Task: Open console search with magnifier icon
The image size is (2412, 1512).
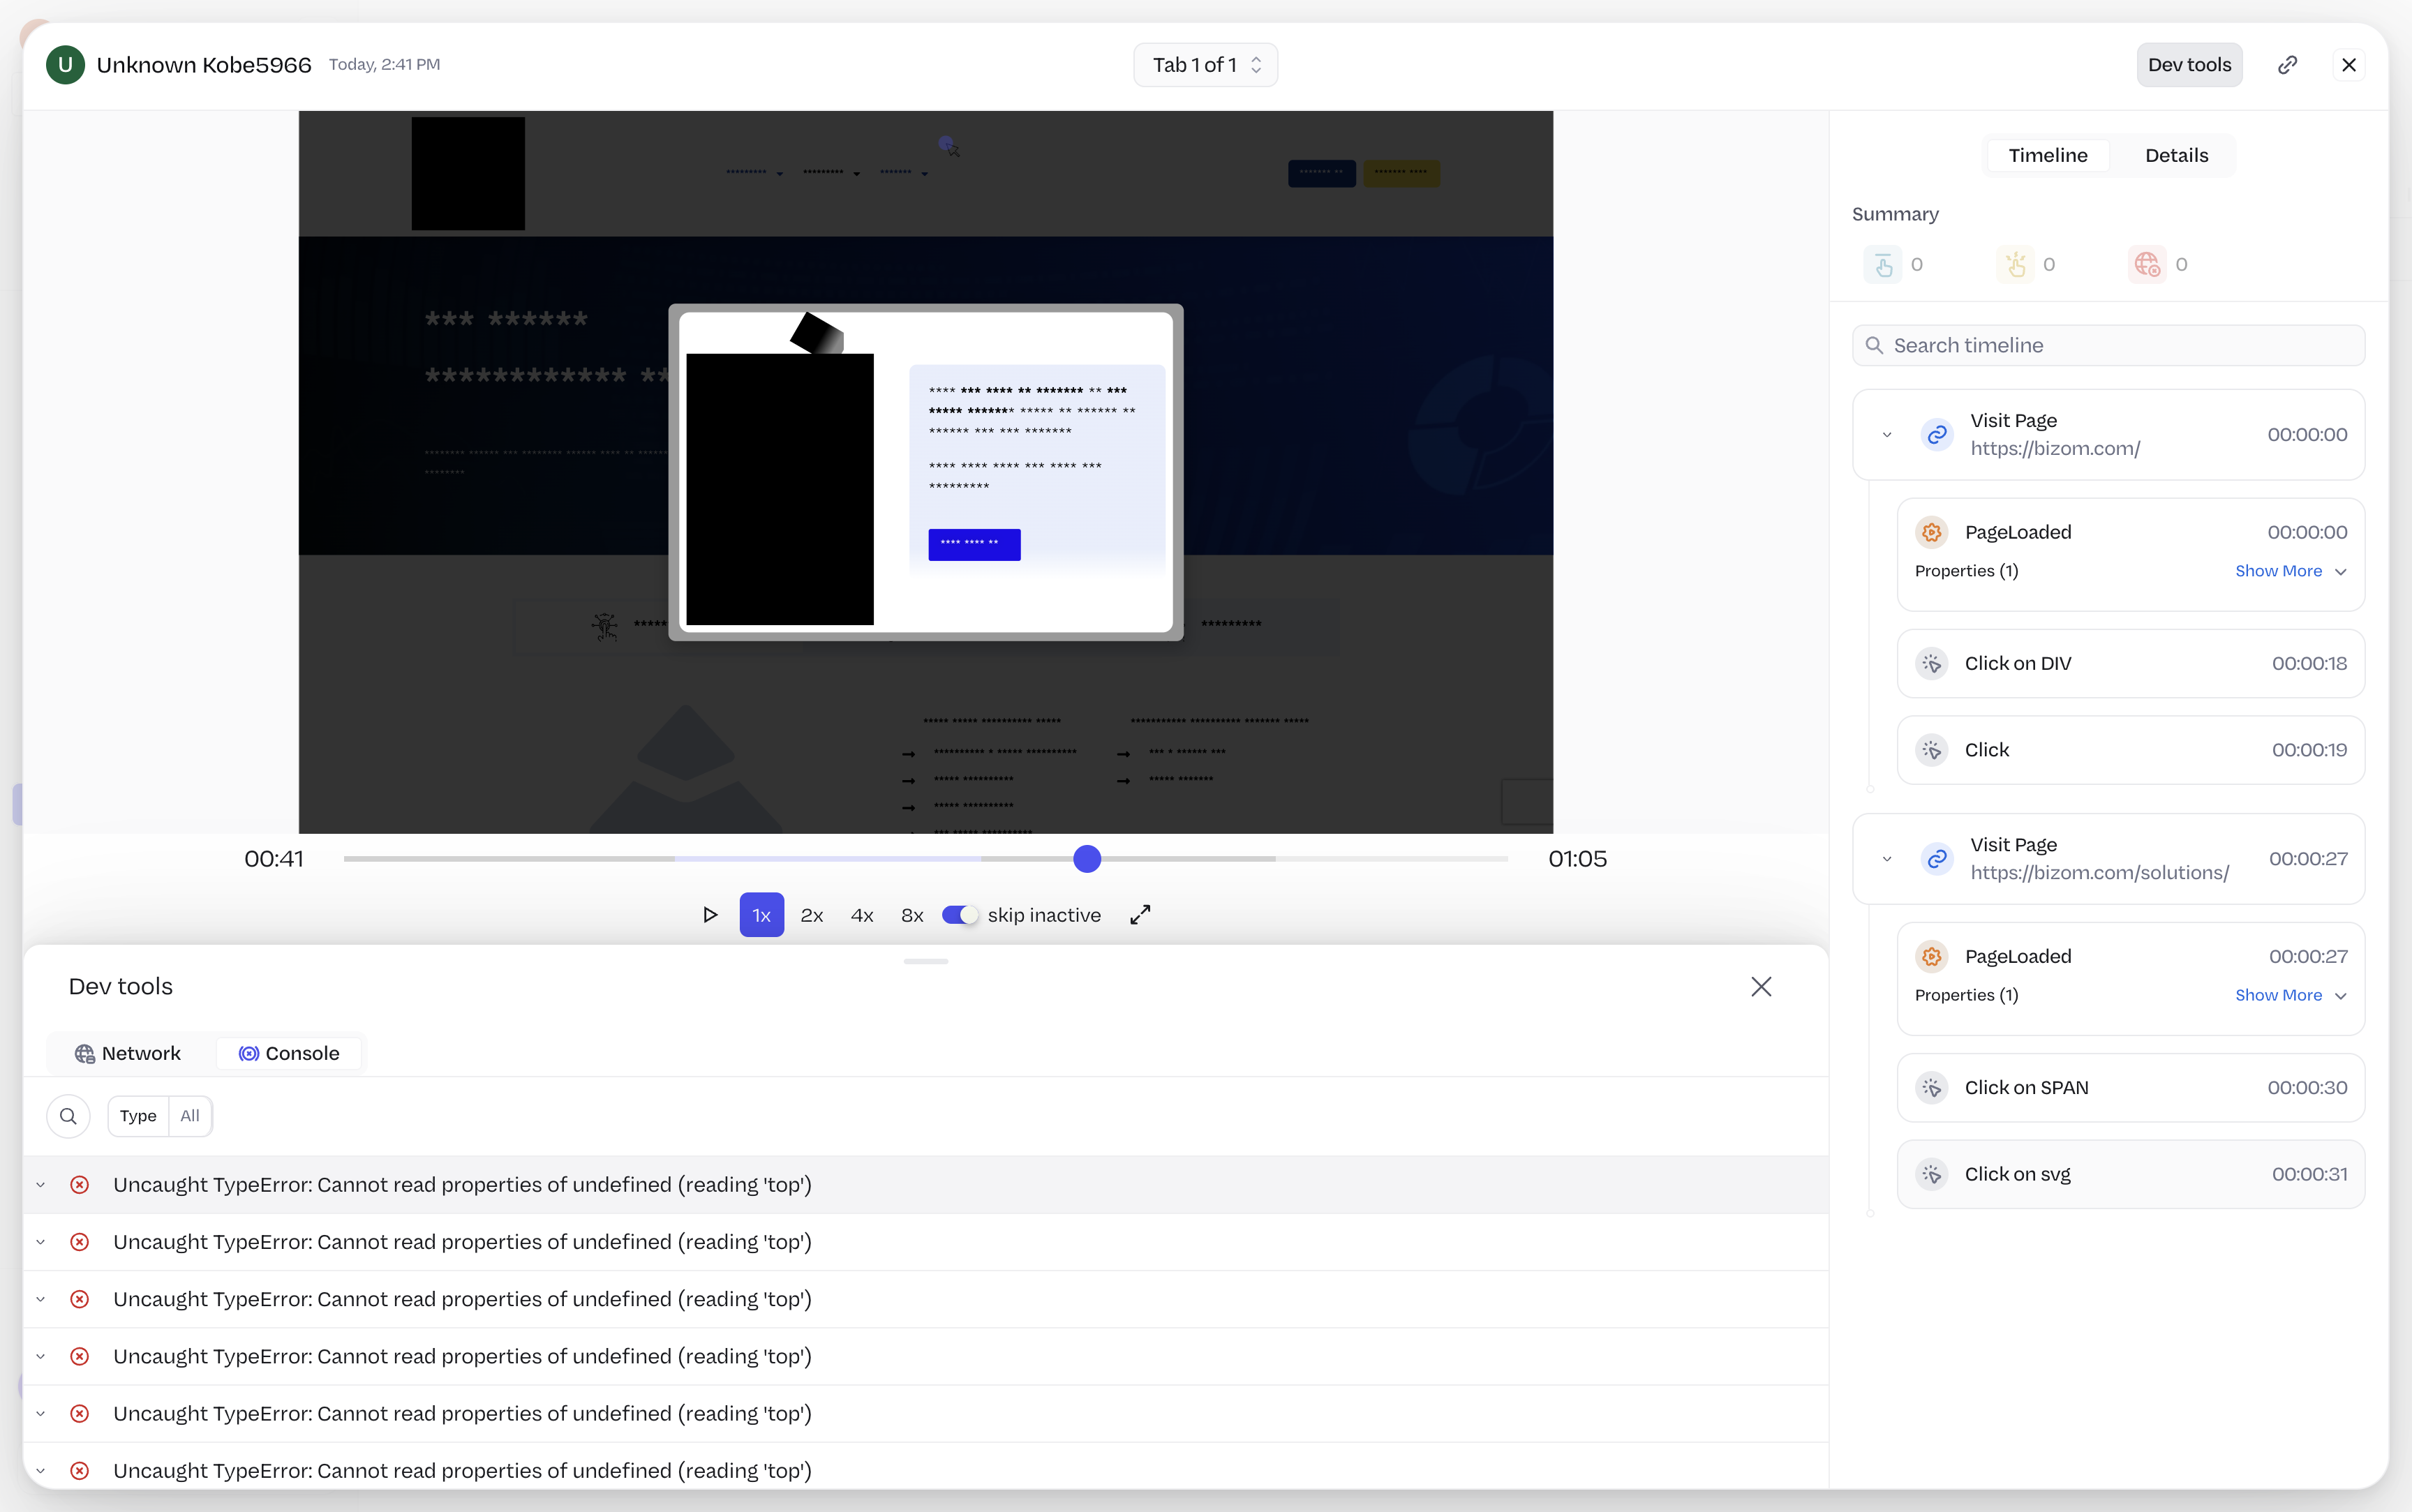Action: (x=68, y=1116)
